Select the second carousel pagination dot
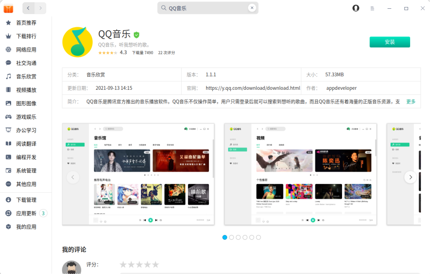The image size is (430, 274). (x=231, y=237)
